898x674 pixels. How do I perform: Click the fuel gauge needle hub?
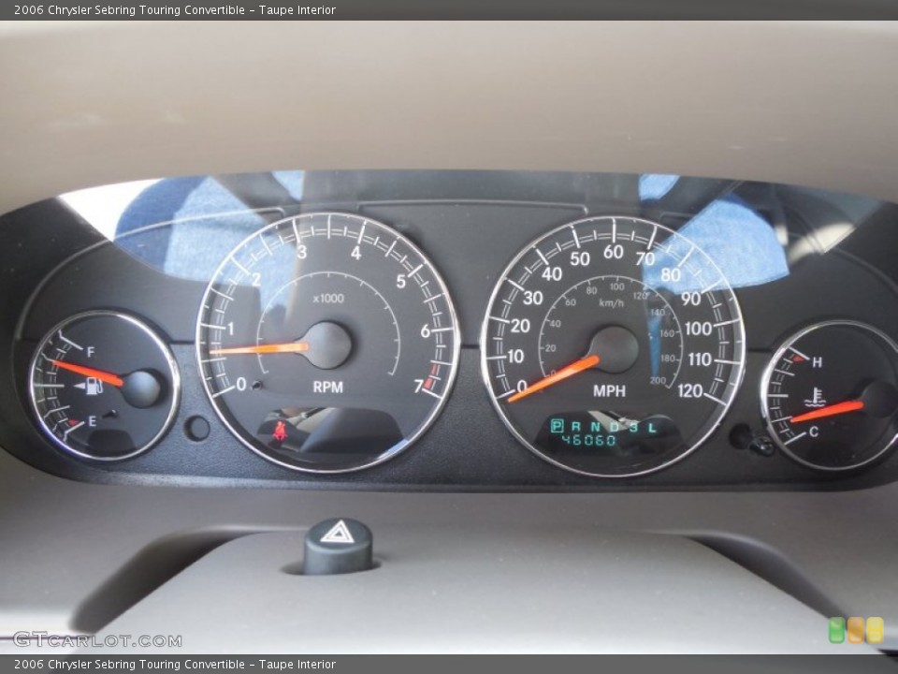tap(141, 388)
